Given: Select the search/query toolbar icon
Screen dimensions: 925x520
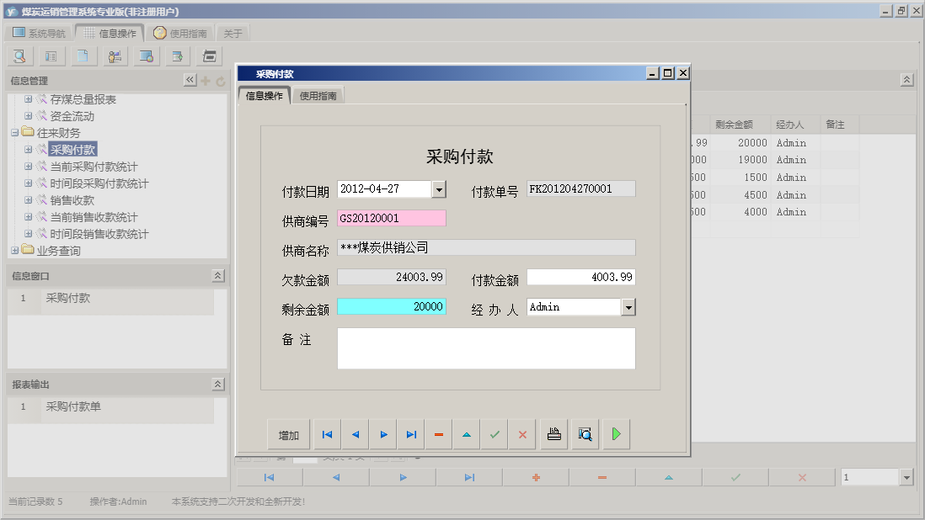Looking at the screenshot, I should pyautogui.click(x=19, y=56).
